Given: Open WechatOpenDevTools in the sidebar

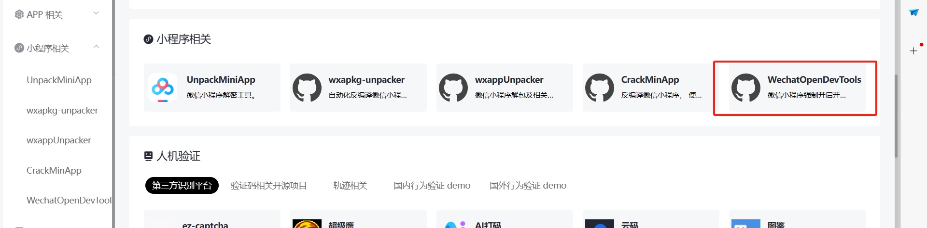Looking at the screenshot, I should (69, 200).
